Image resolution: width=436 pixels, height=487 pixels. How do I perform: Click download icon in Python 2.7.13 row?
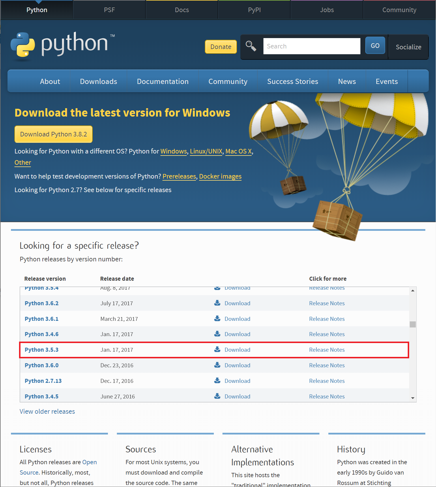[x=217, y=381]
